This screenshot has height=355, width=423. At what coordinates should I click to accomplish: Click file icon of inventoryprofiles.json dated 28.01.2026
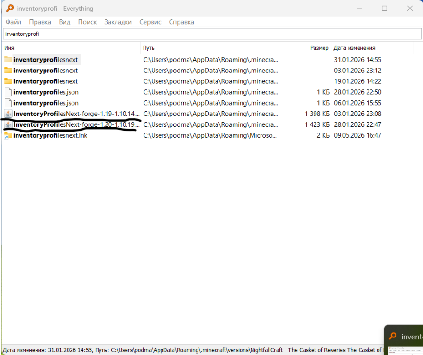click(x=9, y=92)
